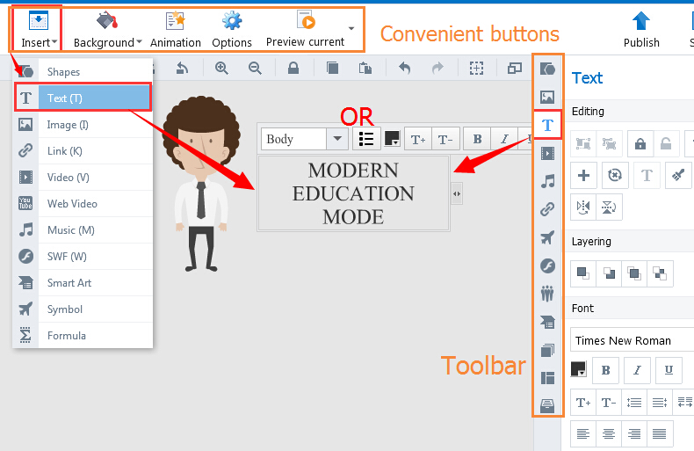Viewport: 694px width, 451px height.
Task: Click the MODERN EDUCATION MODE text box
Action: click(353, 193)
